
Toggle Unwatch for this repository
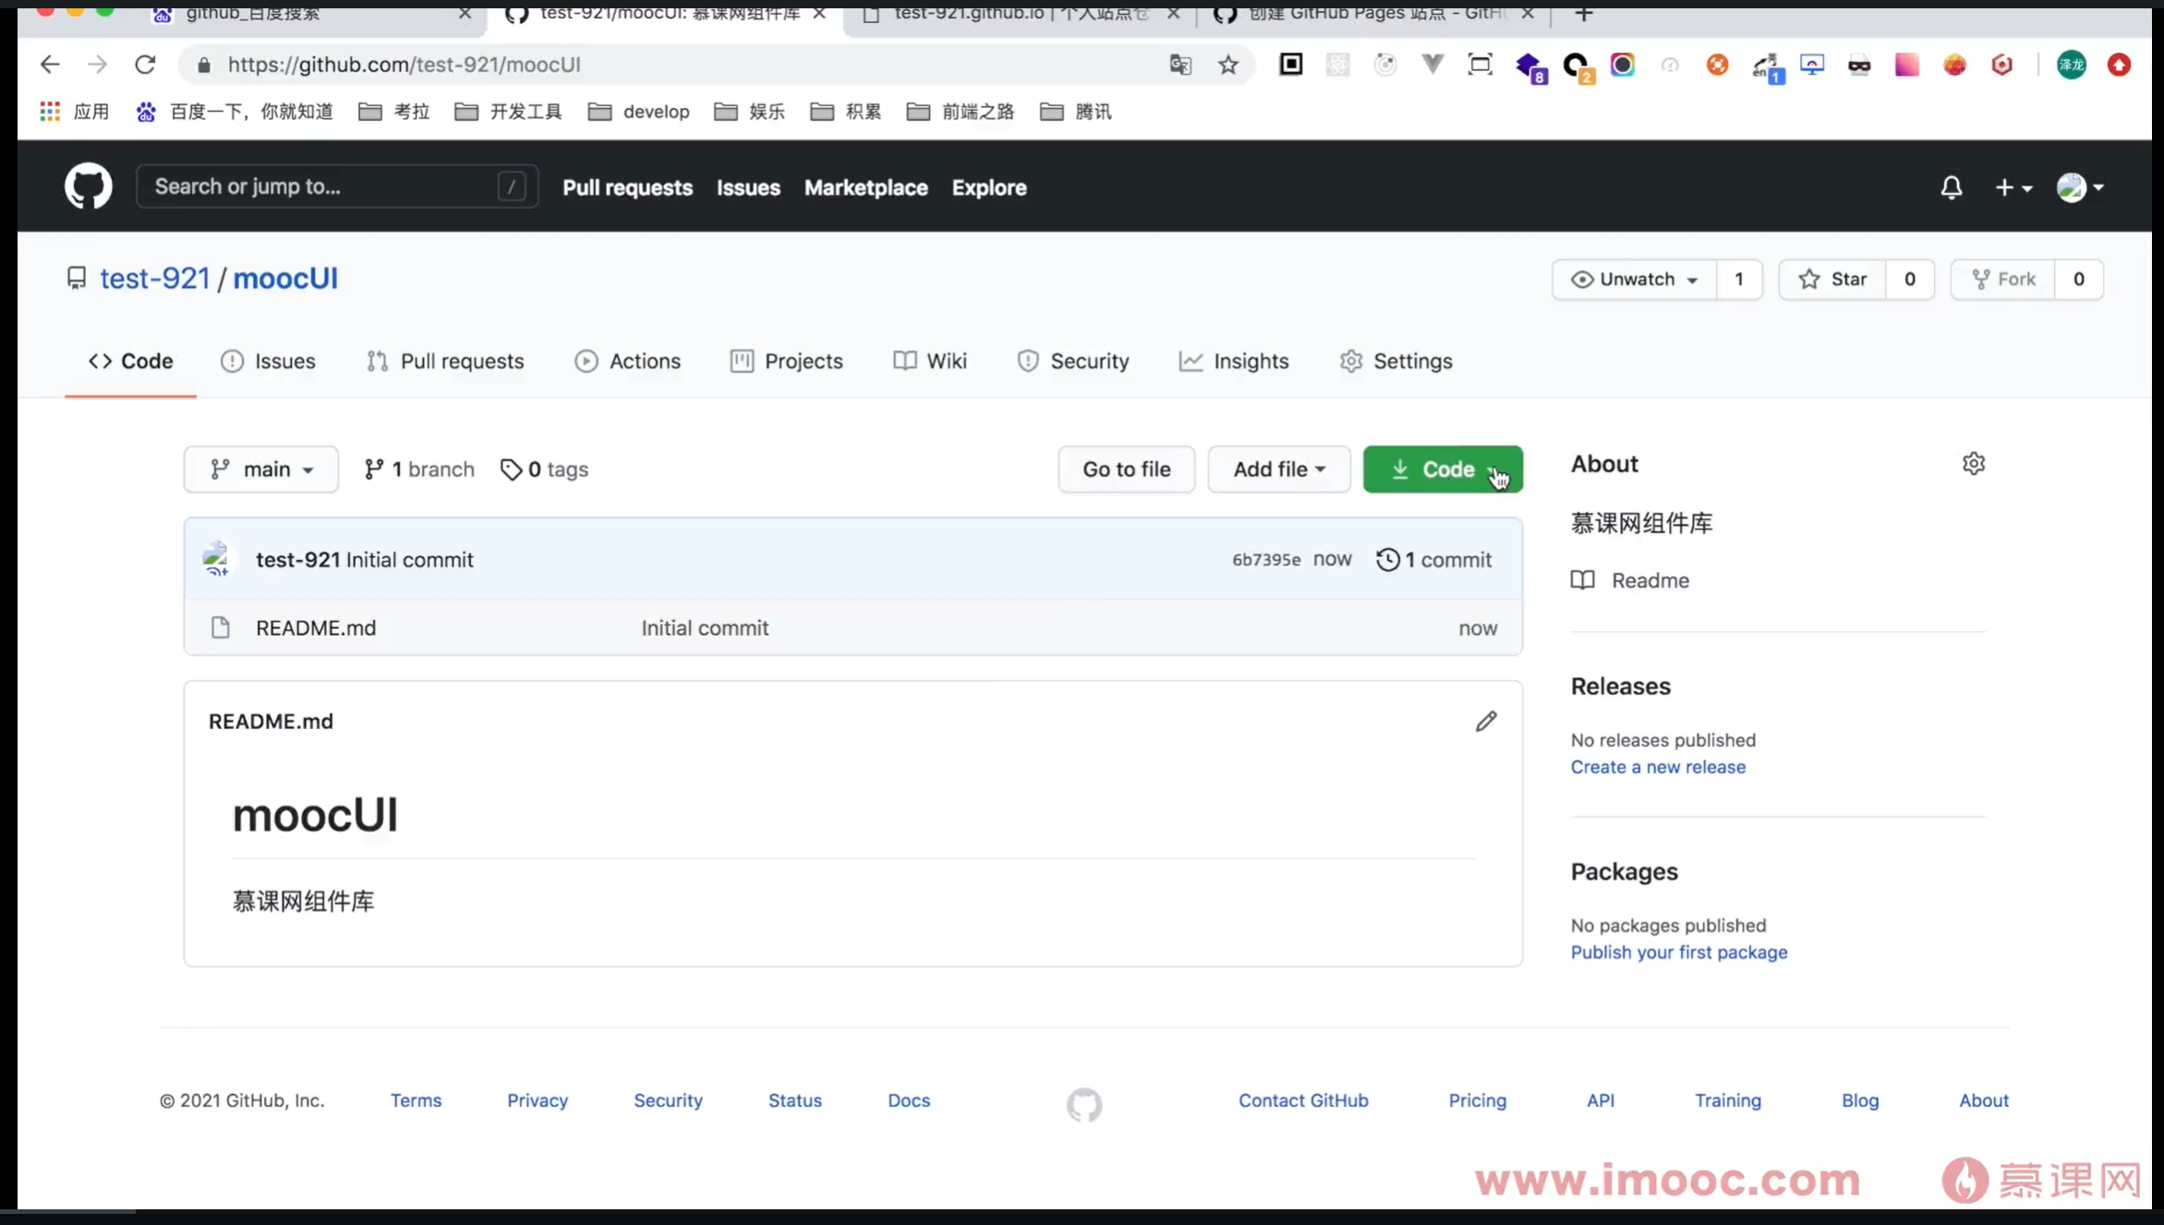coord(1634,279)
